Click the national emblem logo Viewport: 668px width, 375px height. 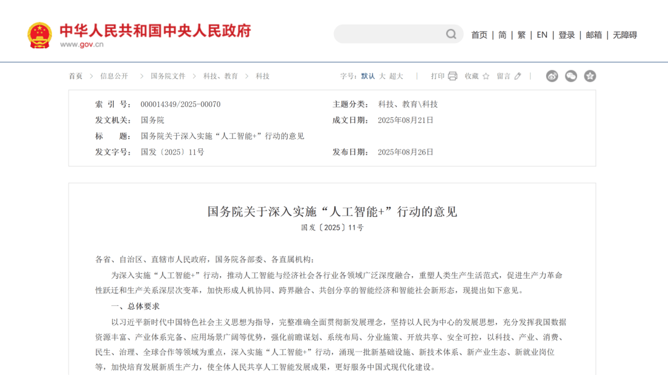pyautogui.click(x=40, y=35)
